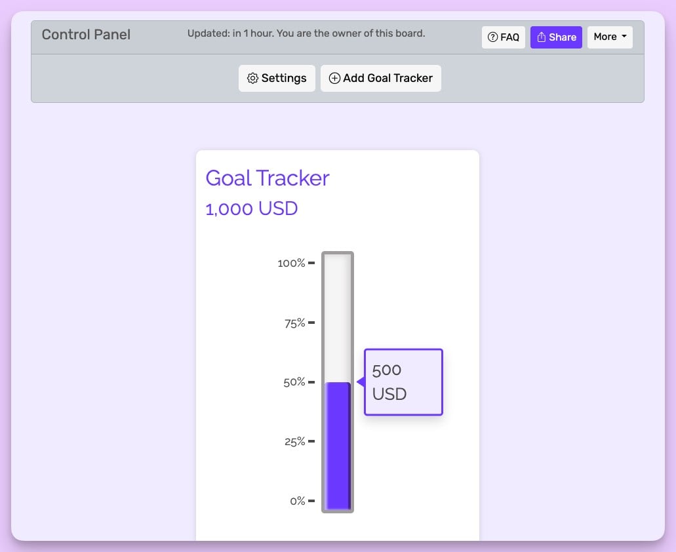Click the share arrow icon

pos(542,37)
